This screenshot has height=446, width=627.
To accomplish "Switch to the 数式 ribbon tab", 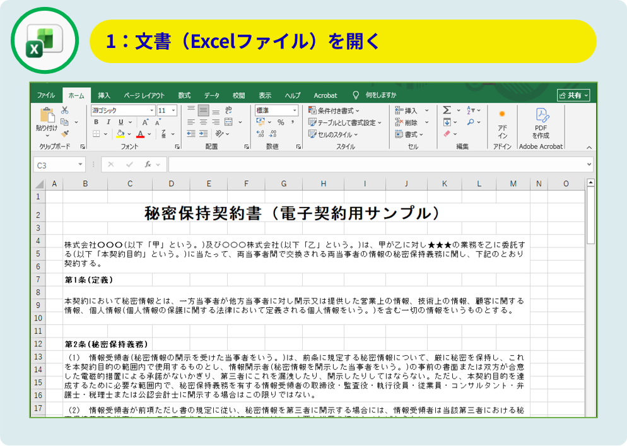I will 184,95.
